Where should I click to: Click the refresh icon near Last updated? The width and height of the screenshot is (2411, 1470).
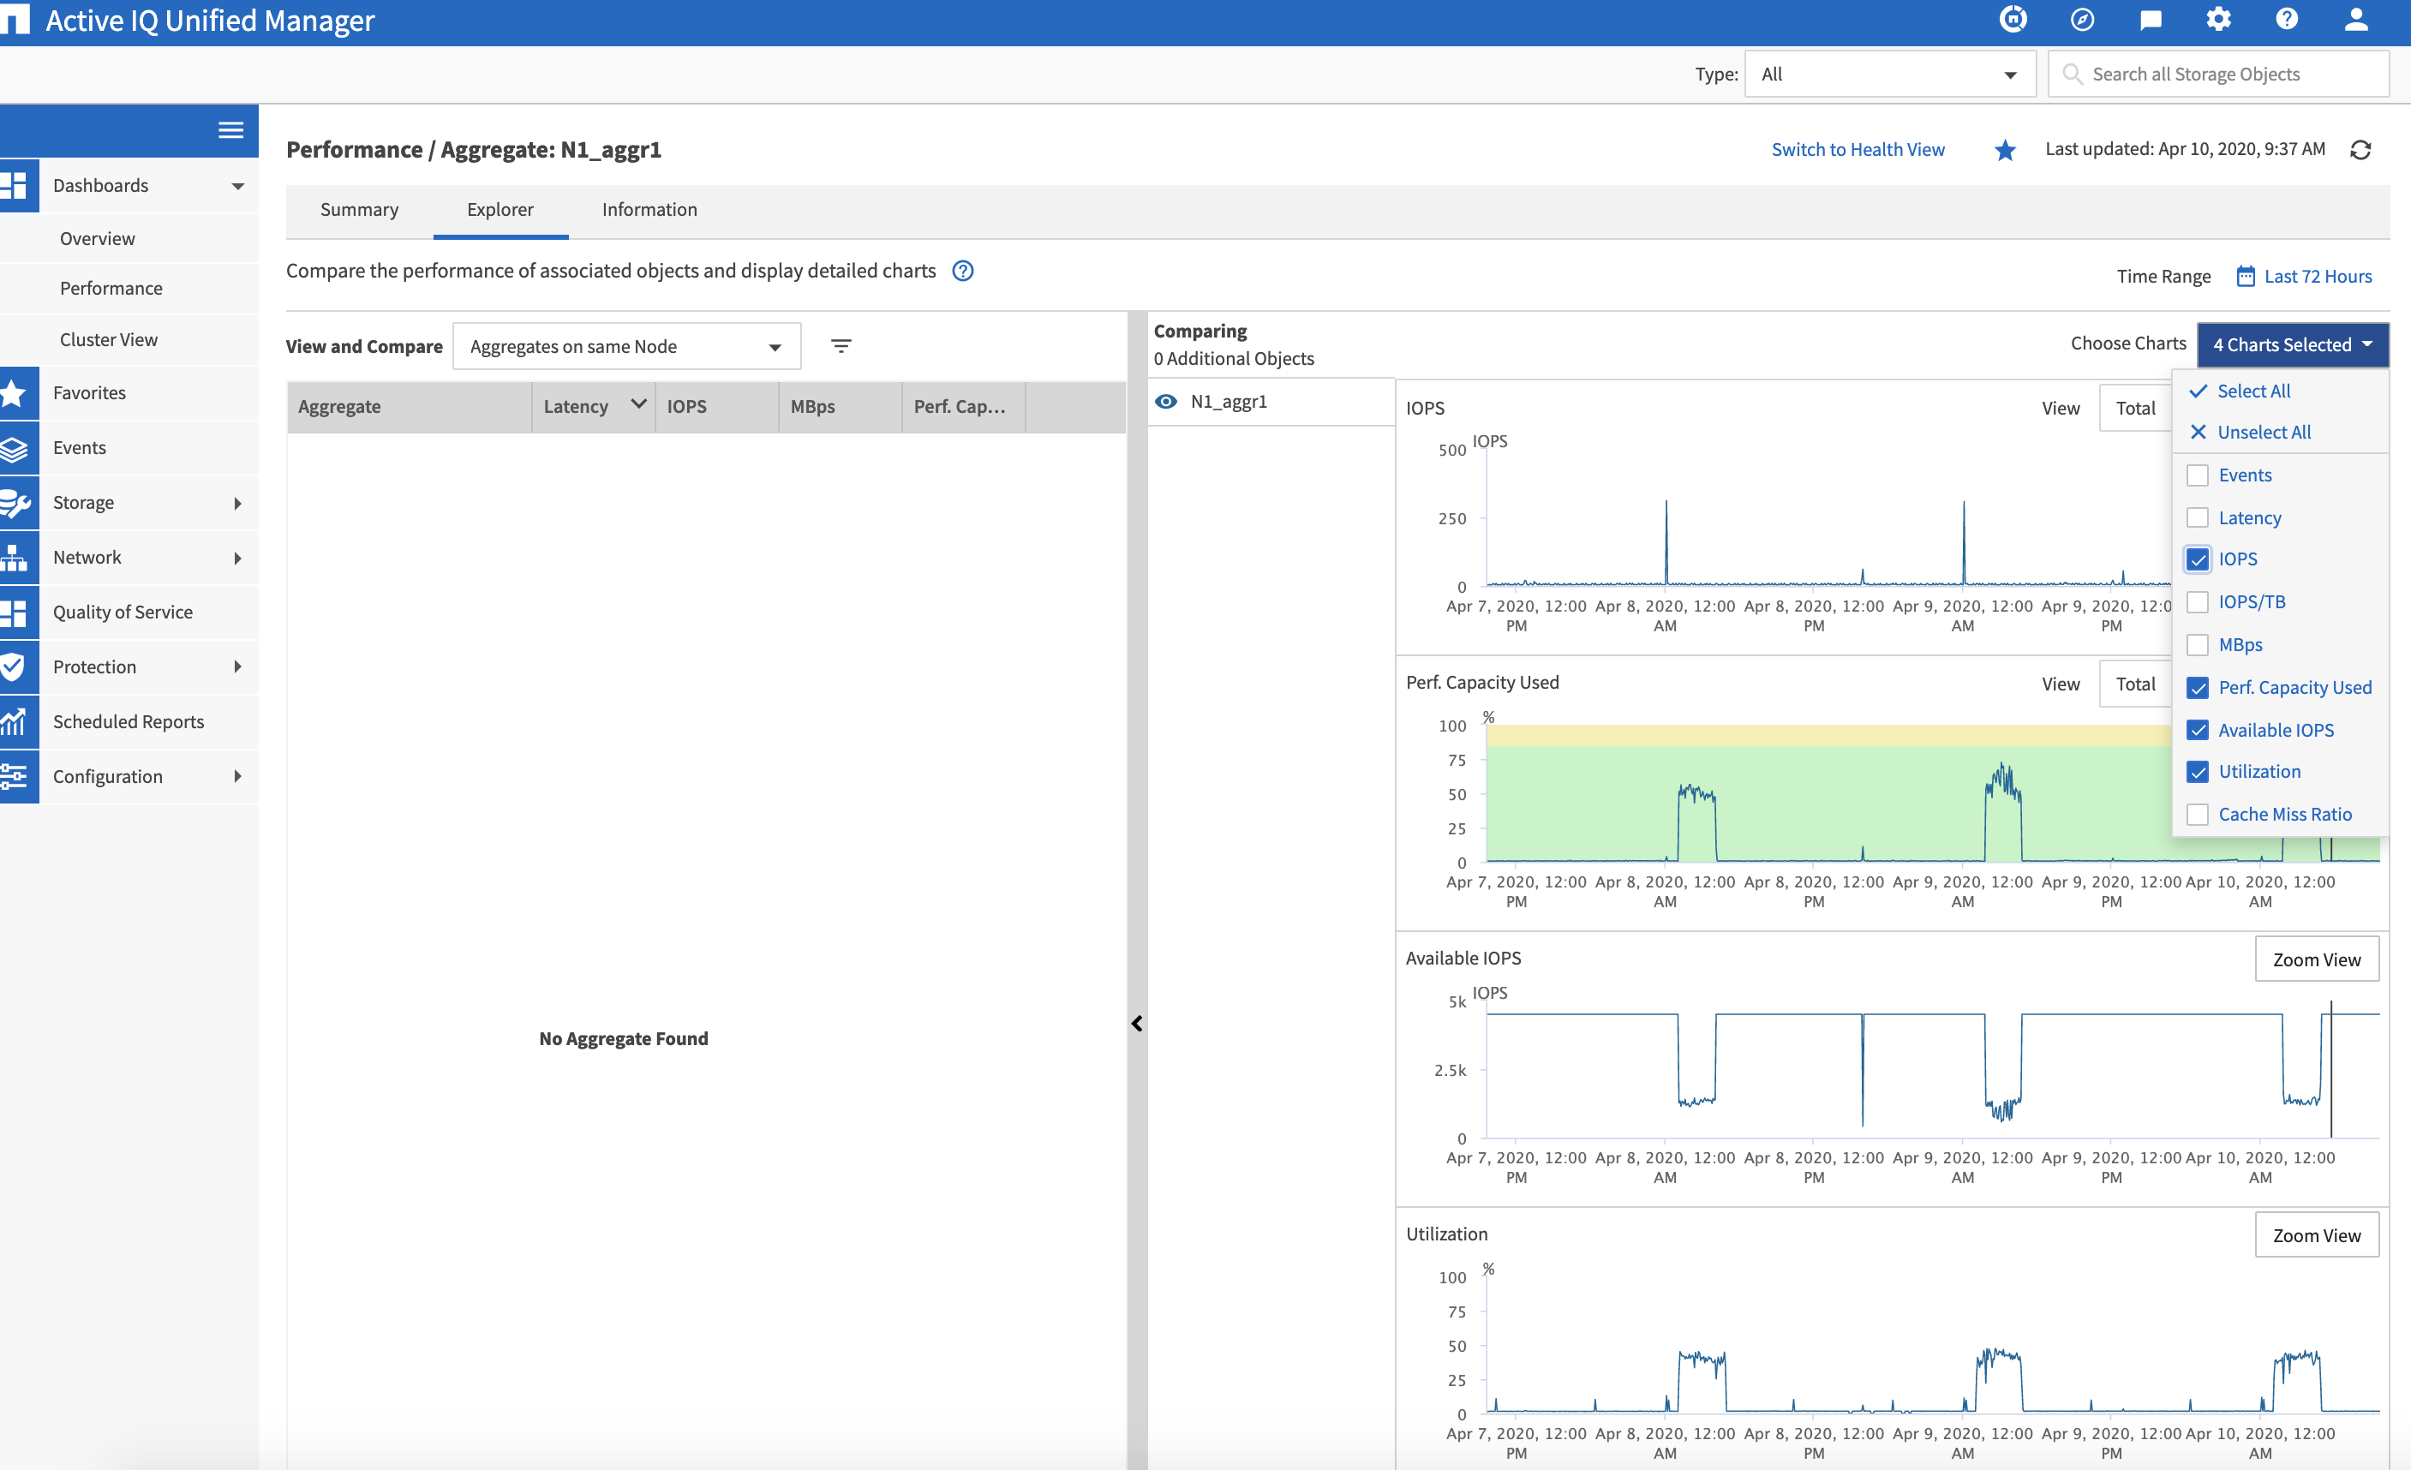point(2360,150)
